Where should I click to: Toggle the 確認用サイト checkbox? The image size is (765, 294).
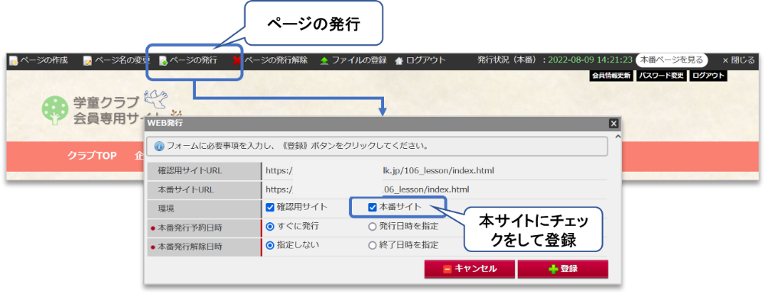point(270,208)
